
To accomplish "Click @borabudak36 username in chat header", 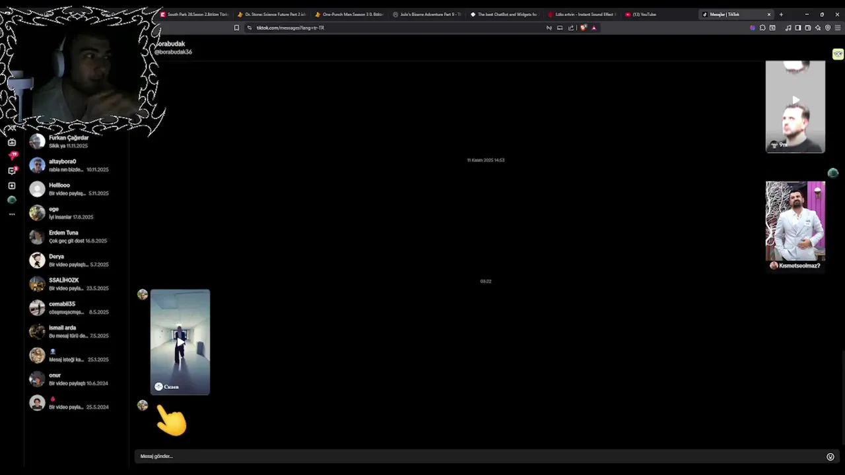I will click(173, 51).
